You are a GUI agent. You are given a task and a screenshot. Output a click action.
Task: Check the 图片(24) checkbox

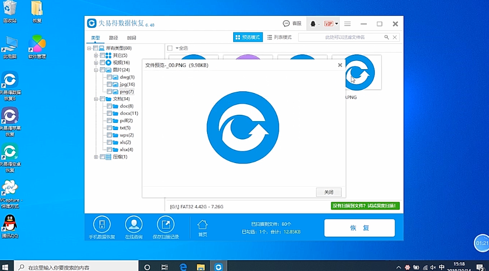click(102, 70)
